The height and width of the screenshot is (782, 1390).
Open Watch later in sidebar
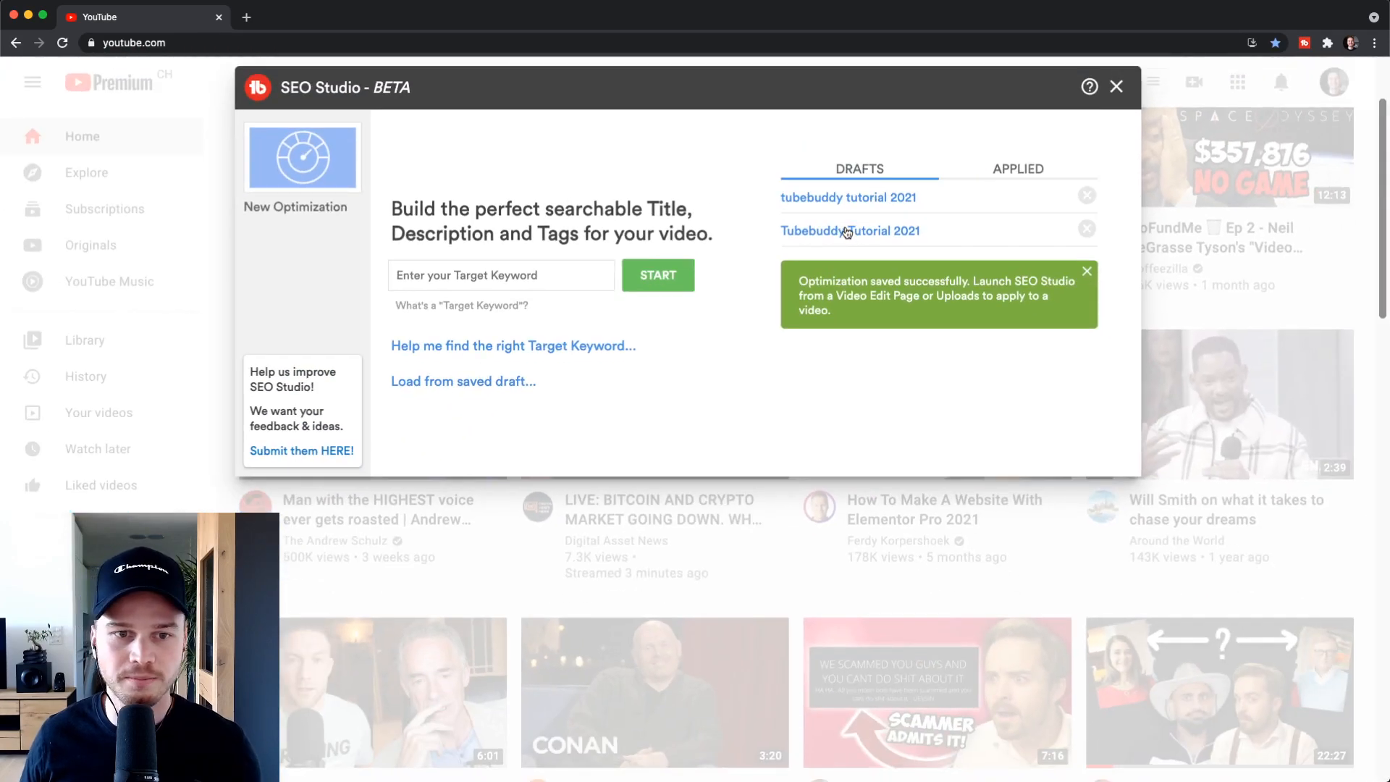[x=101, y=448]
